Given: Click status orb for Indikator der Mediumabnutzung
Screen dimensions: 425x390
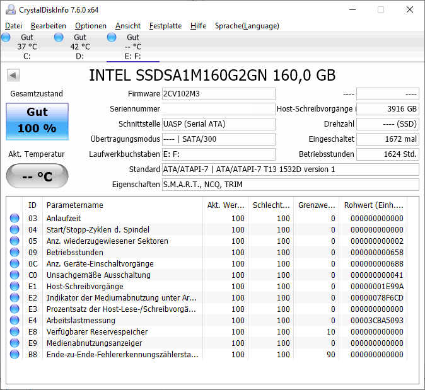Looking at the screenshot, I should tap(15, 297).
